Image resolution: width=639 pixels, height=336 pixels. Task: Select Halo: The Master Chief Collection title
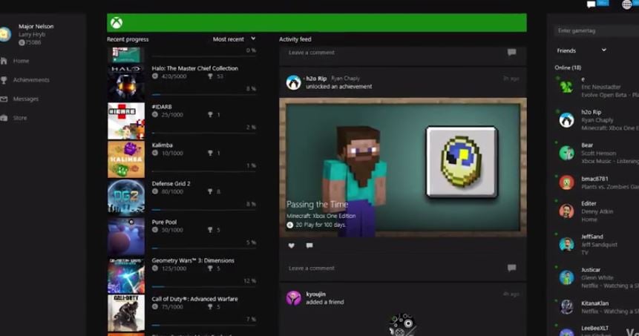(194, 68)
